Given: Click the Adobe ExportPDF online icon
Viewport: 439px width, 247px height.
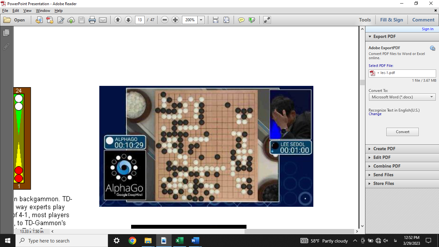Looking at the screenshot, I should (x=433, y=48).
